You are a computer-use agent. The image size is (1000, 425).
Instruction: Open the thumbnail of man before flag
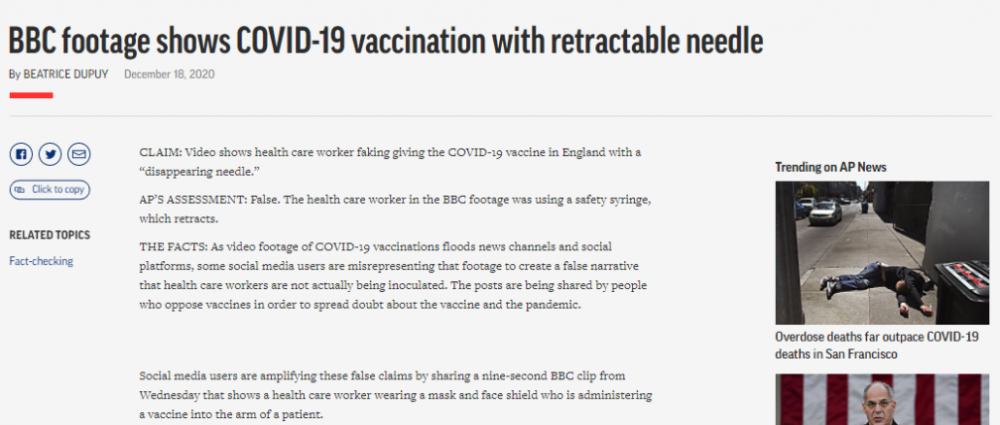point(882,400)
